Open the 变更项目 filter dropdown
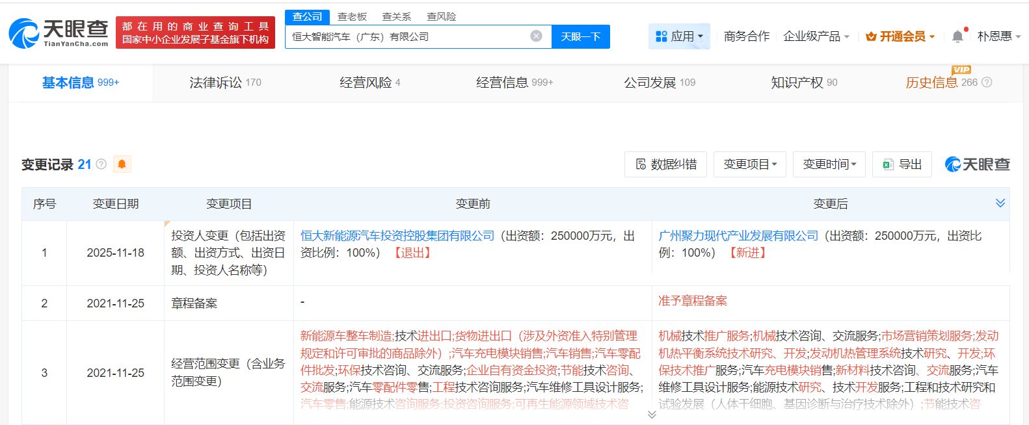The image size is (1029, 425). point(749,164)
